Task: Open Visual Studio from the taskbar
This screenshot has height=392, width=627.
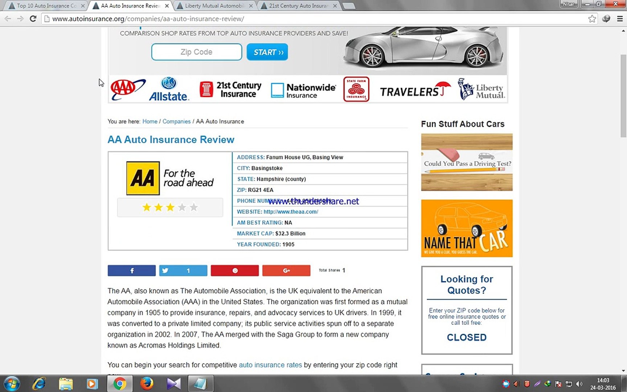Action: click(x=173, y=384)
